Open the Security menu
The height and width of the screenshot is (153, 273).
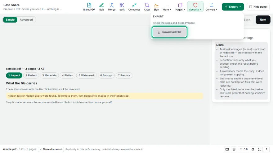195,7
